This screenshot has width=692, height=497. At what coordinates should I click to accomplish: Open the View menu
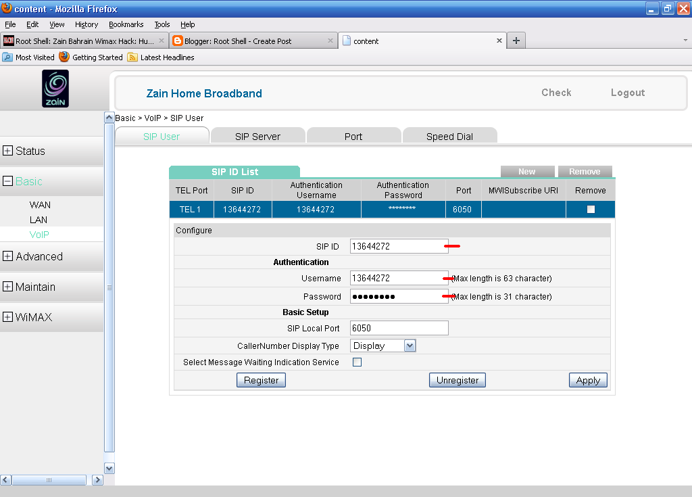click(57, 24)
